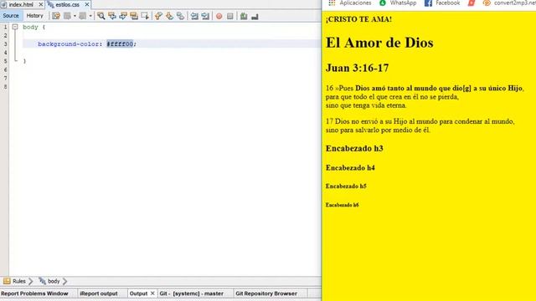Click the Juan 3:16-17 heading

[x=357, y=68]
